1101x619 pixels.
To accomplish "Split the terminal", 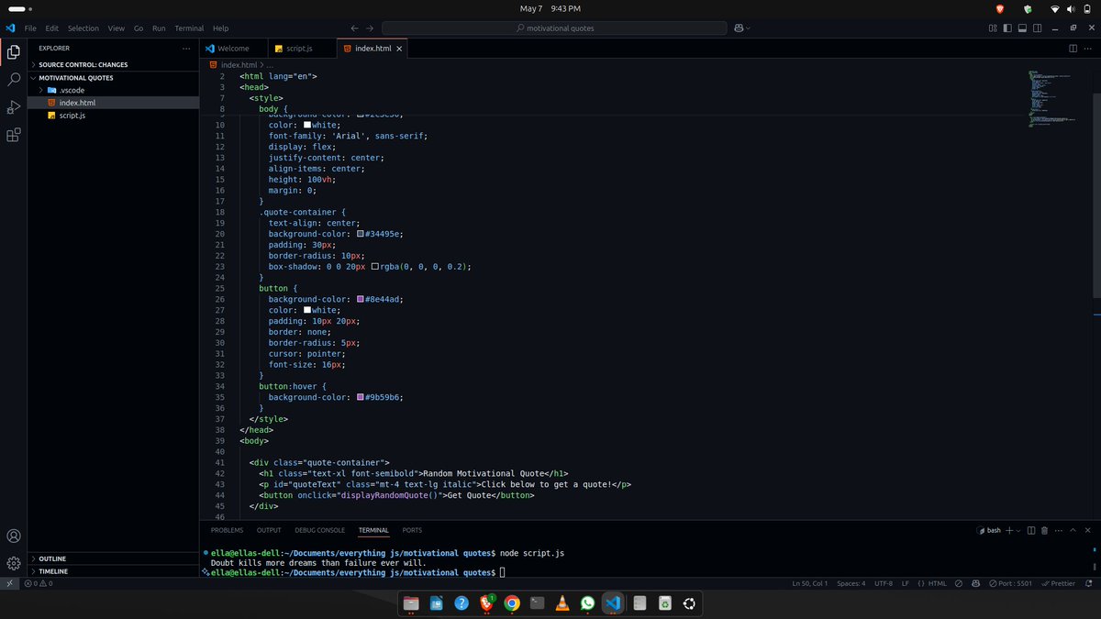I will [1031, 530].
